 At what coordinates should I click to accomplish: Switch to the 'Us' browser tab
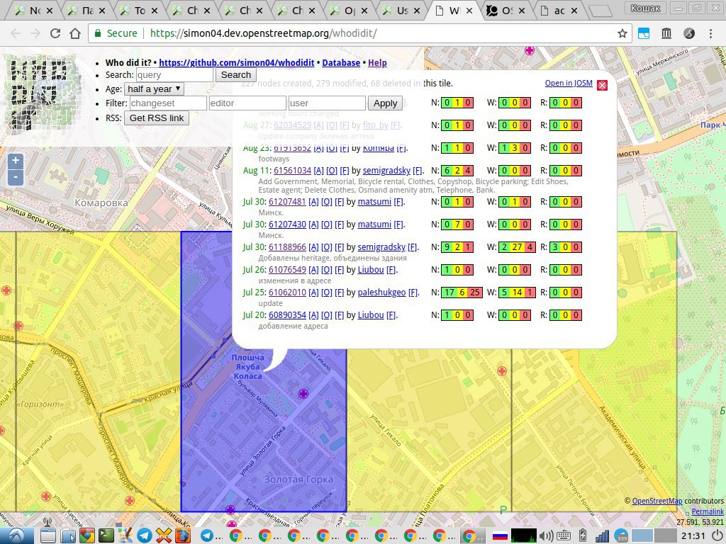click(x=402, y=10)
